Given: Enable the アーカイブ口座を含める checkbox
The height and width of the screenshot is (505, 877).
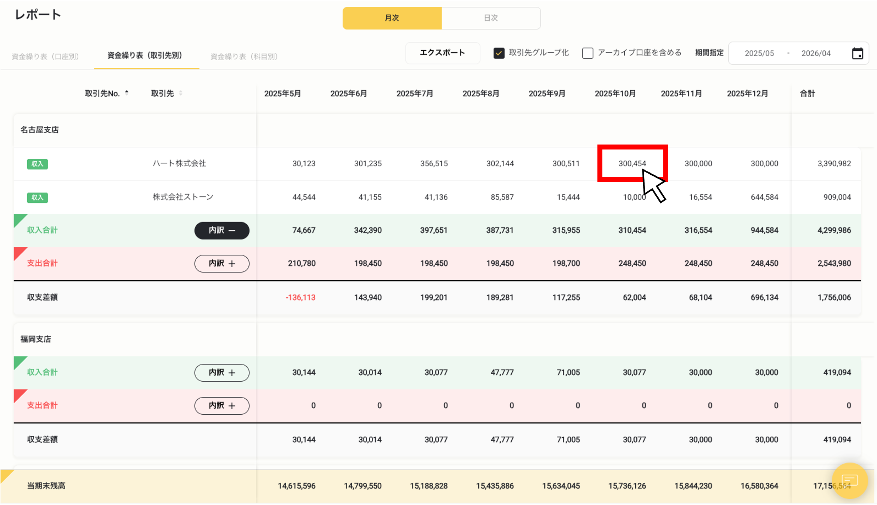Looking at the screenshot, I should (x=588, y=53).
